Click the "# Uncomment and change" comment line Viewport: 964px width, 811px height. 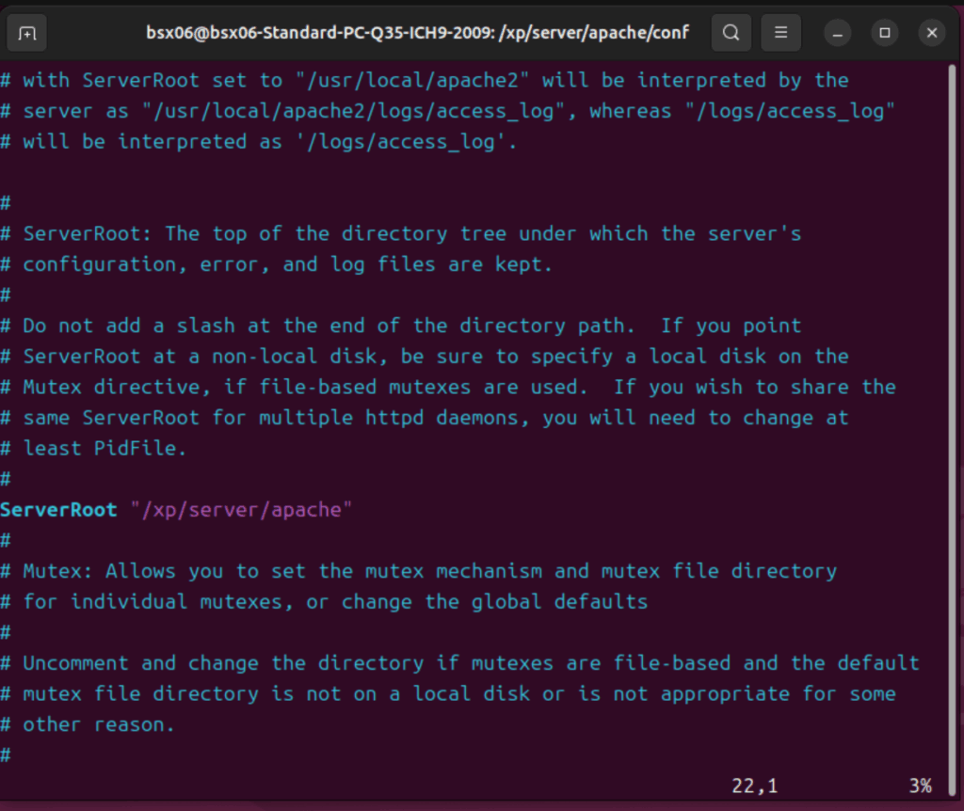coord(459,663)
